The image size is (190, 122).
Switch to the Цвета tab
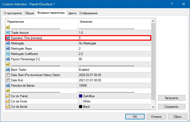coord(72,13)
